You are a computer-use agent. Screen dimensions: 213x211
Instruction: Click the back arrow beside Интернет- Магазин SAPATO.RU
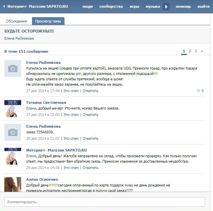click(4, 6)
